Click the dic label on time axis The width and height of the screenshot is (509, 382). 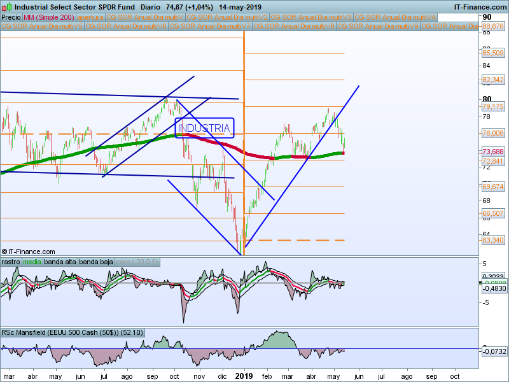point(222,376)
